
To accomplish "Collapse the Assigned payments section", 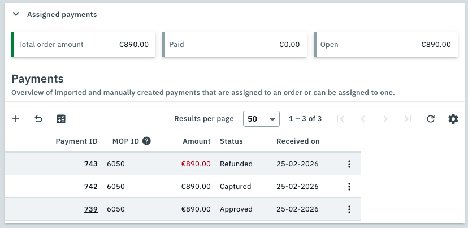I will (x=16, y=15).
